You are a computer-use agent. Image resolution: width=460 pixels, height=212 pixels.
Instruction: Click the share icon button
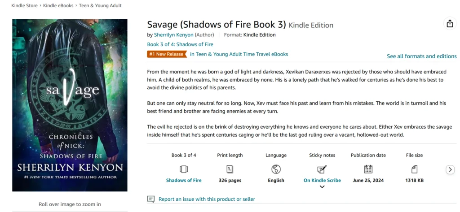[x=450, y=24]
